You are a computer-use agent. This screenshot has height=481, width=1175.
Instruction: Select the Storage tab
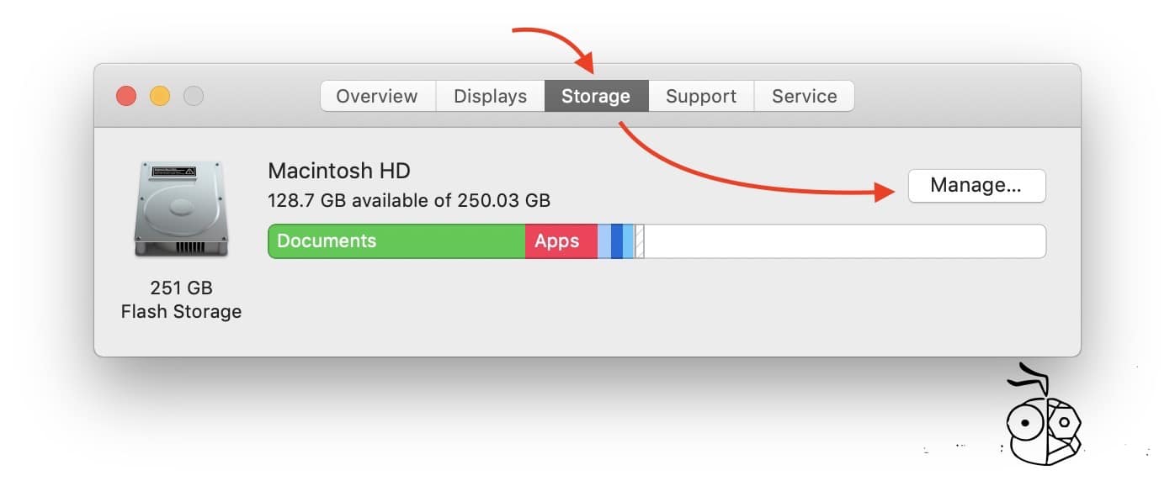596,96
